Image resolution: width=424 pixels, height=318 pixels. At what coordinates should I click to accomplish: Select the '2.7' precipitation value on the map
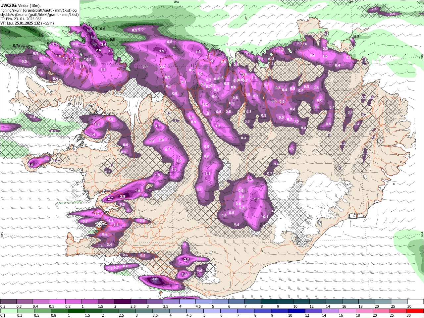[x=111, y=198]
